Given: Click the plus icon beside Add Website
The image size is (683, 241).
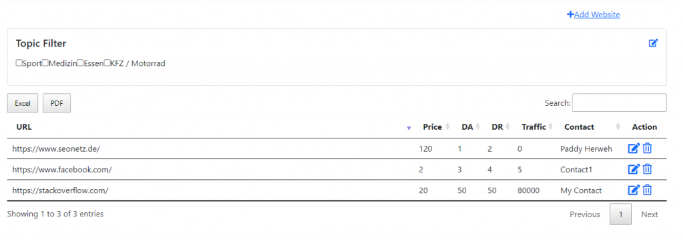Looking at the screenshot, I should pyautogui.click(x=570, y=15).
